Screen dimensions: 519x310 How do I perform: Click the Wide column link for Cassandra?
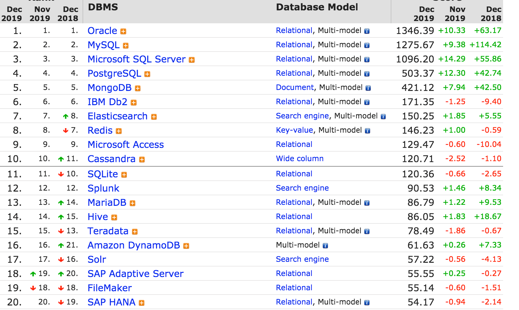click(x=300, y=159)
